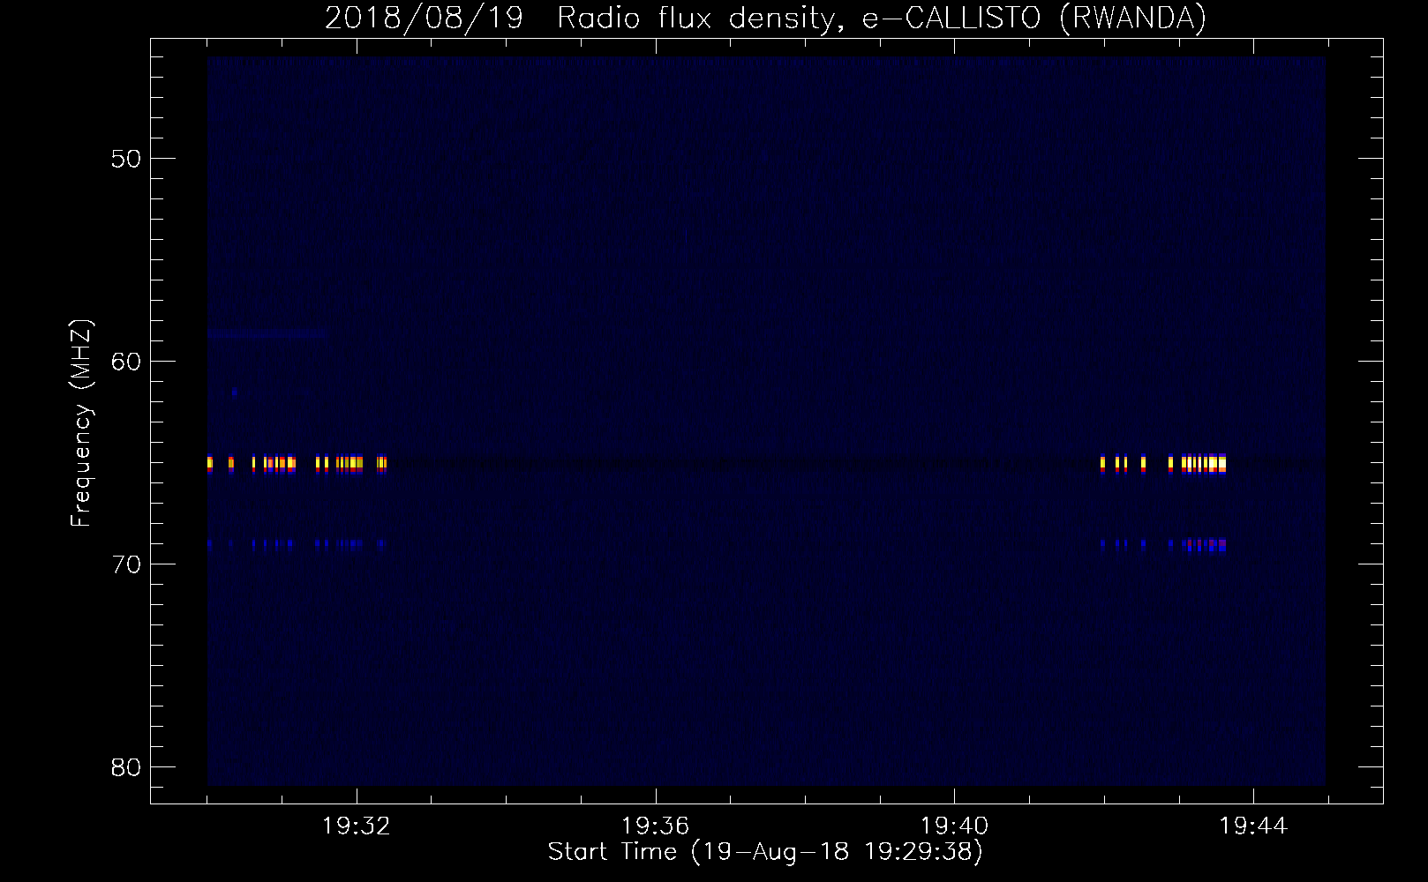Viewport: 1428px width, 882px height.
Task: Click the 'Start Time (19-Aug-18 19:29:38)' label
Action: pyautogui.click(x=765, y=852)
